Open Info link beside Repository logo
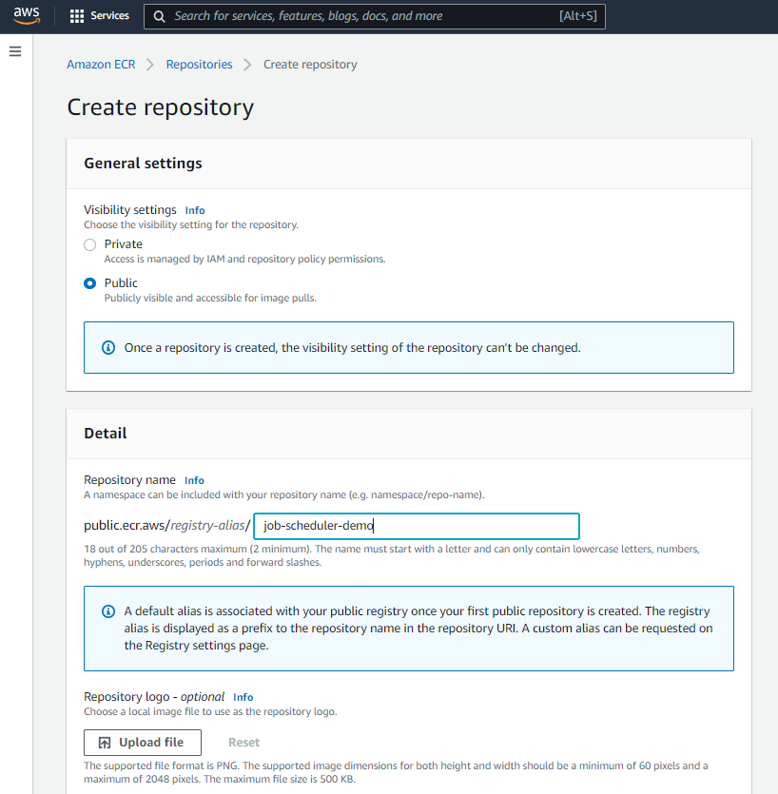Viewport: 778px width, 794px height. pyautogui.click(x=243, y=697)
